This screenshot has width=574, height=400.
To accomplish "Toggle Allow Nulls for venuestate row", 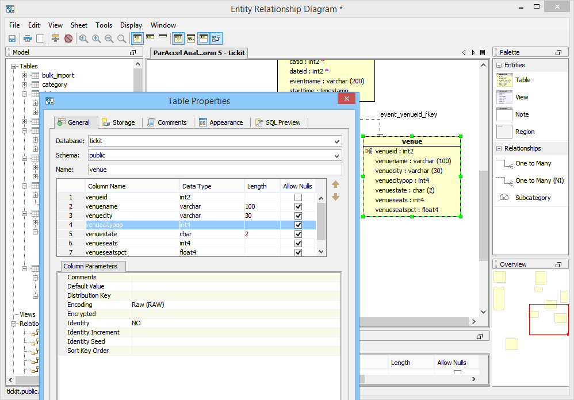I will click(298, 234).
